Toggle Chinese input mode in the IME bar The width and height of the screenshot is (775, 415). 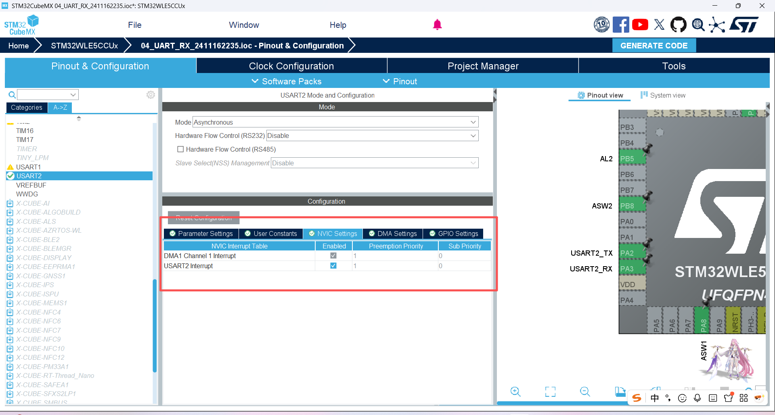pos(655,398)
